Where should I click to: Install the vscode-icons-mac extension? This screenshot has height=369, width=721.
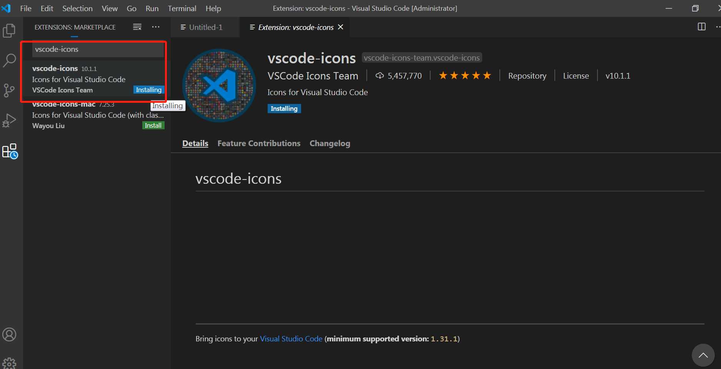153,125
